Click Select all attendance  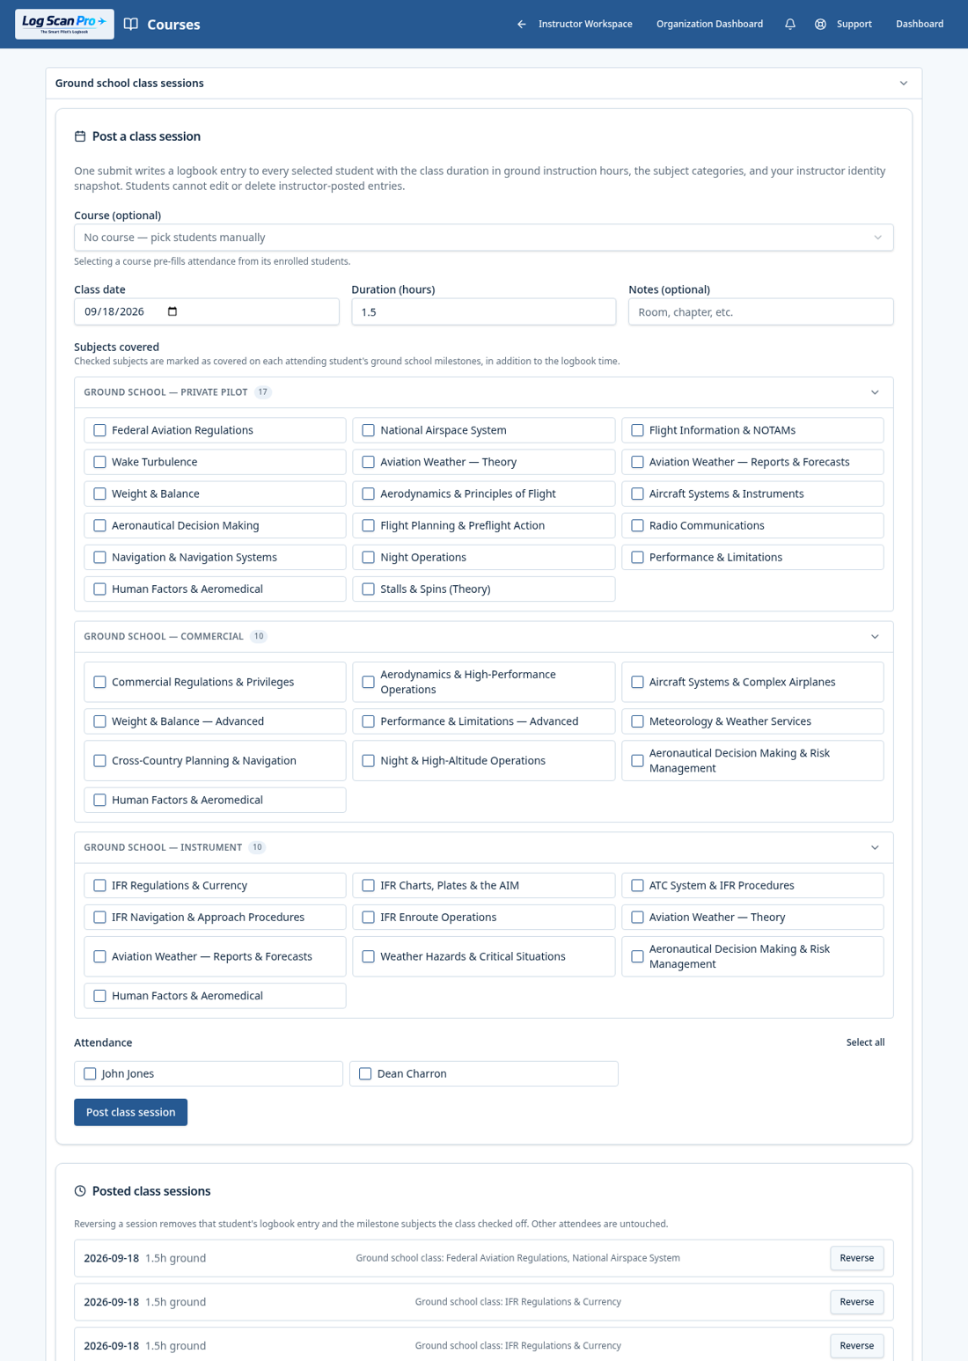pyautogui.click(x=865, y=1043)
